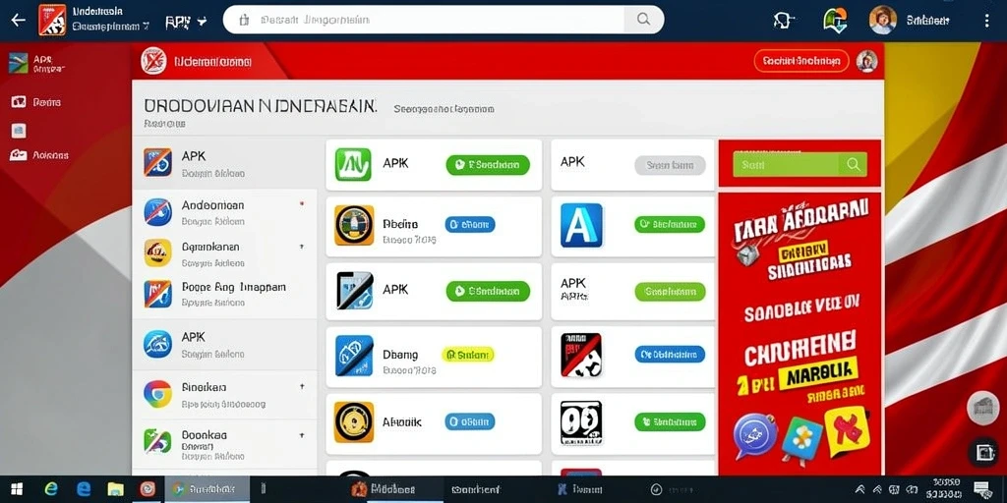Switch to the Chrome window on the taskbar
The width and height of the screenshot is (1007, 503).
coord(205,489)
